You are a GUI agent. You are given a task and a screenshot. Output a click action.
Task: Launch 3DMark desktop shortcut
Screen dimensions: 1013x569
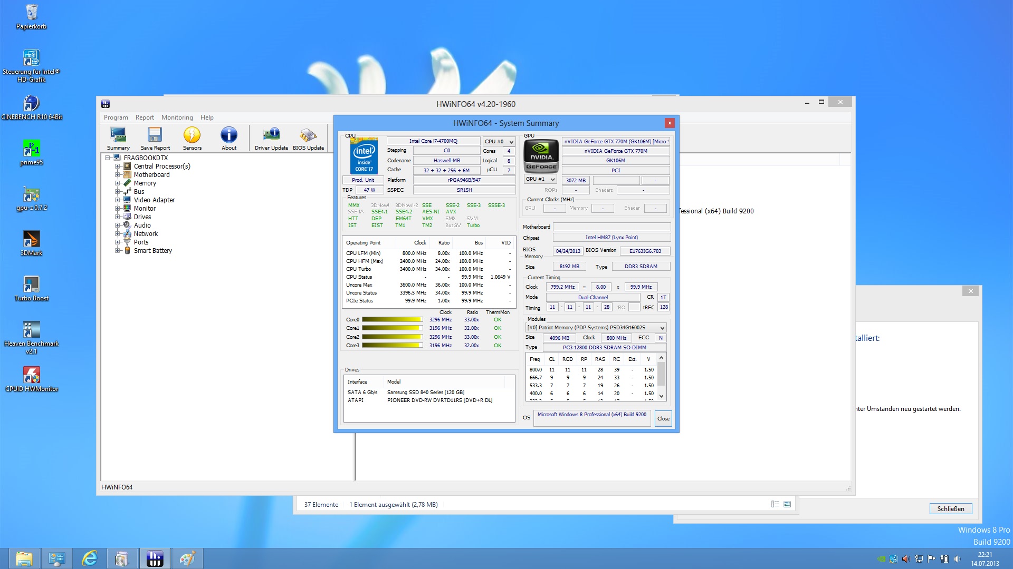[31, 243]
